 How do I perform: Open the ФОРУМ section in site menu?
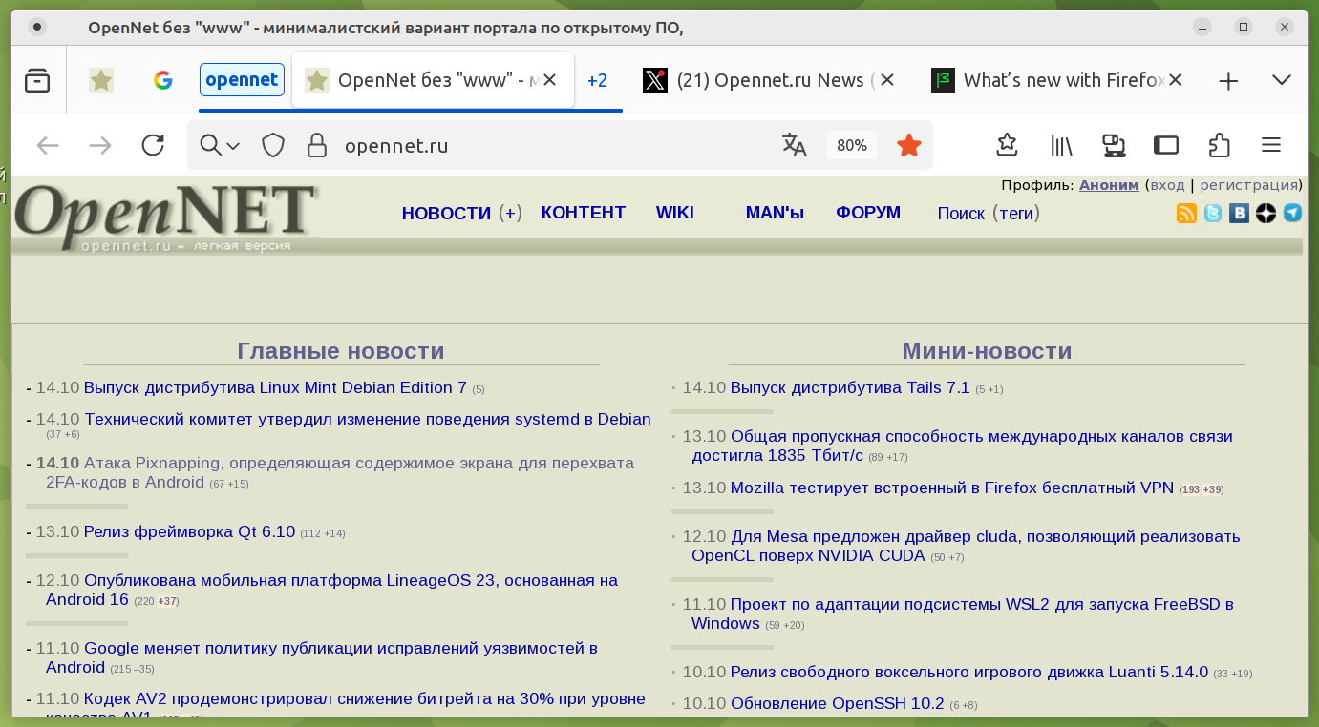(867, 213)
